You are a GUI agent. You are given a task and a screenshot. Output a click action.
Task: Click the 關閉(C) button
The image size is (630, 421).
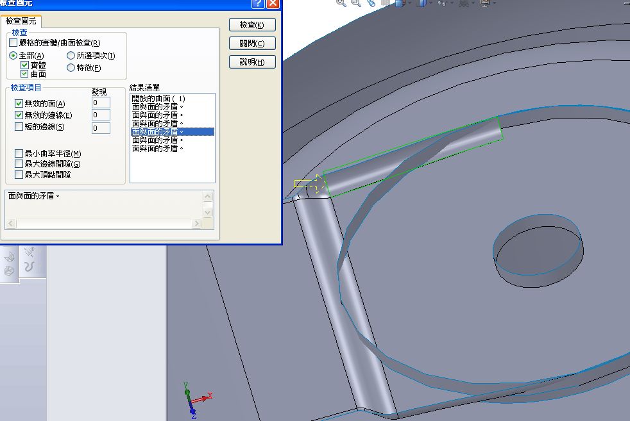[252, 44]
